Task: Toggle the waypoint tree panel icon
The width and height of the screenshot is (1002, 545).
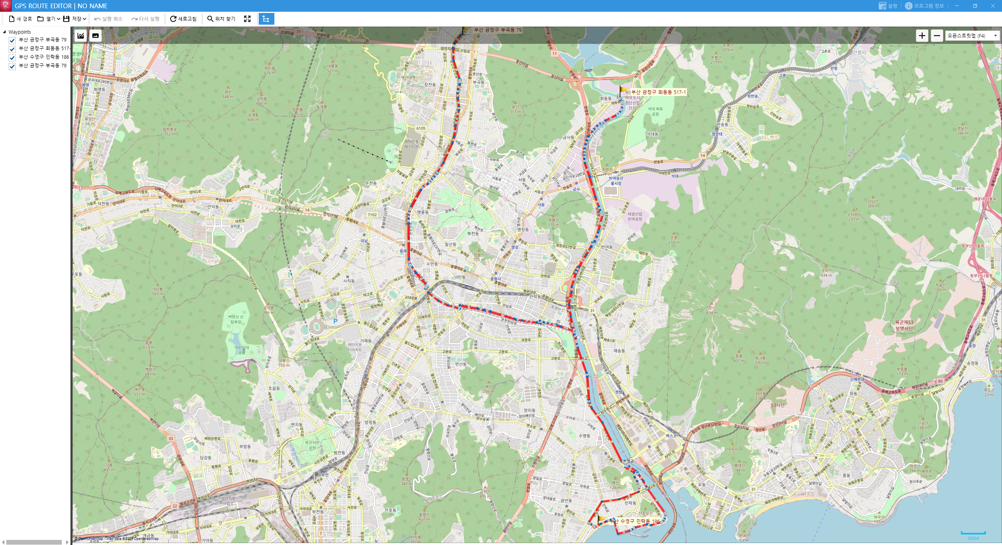Action: tap(266, 19)
